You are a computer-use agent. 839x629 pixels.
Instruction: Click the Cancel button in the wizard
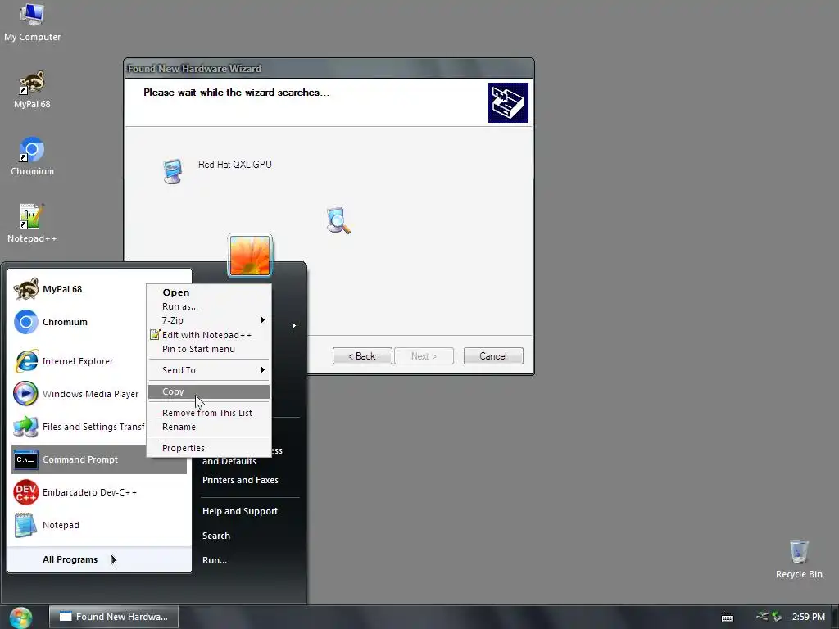pyautogui.click(x=493, y=356)
